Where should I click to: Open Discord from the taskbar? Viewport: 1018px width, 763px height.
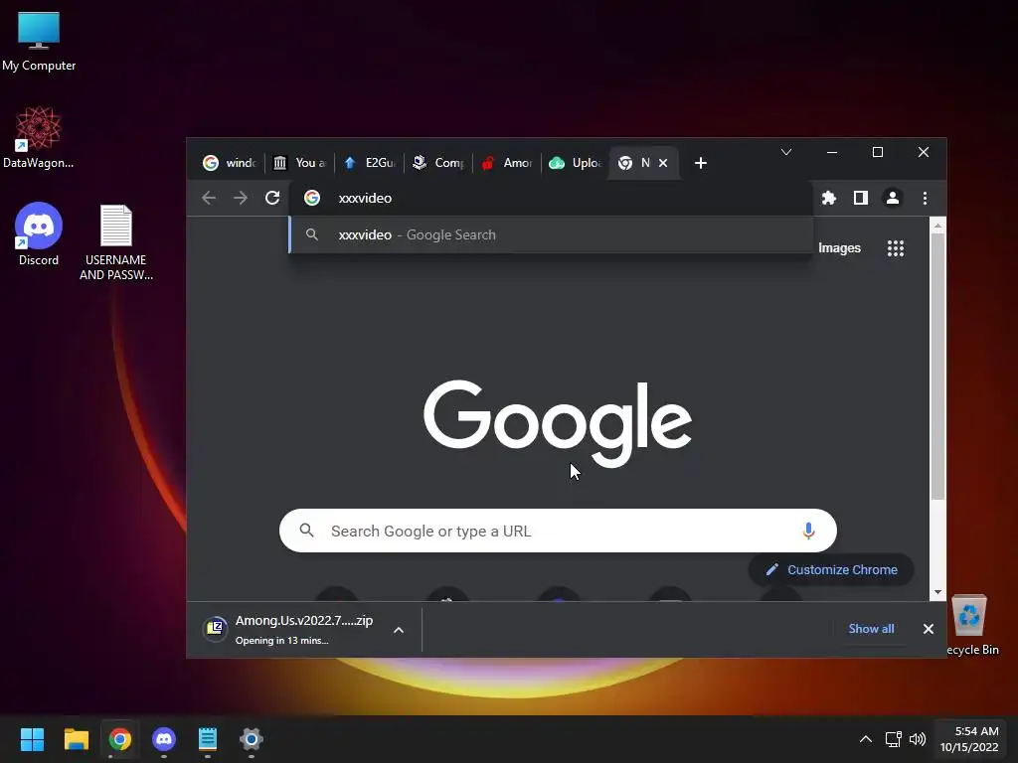[164, 739]
